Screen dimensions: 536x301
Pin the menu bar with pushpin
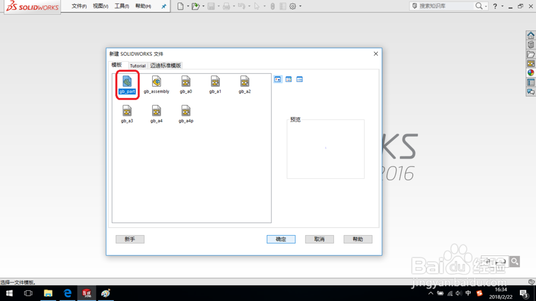tap(163, 6)
